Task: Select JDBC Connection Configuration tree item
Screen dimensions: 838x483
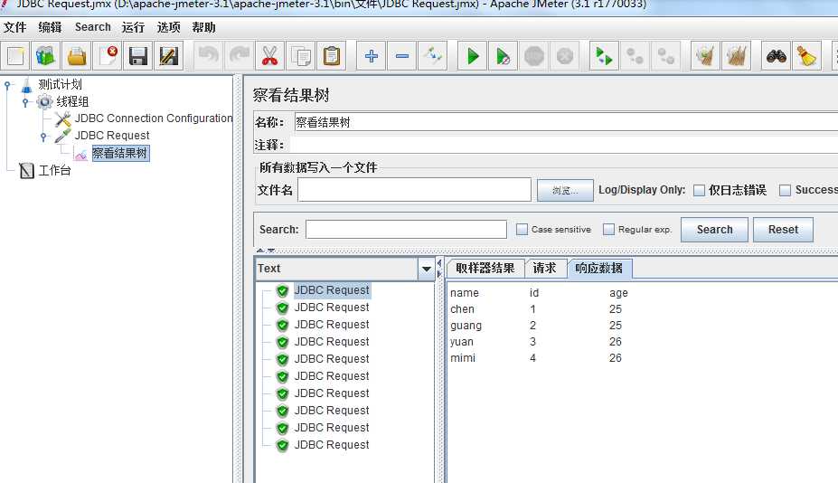Action: pos(154,118)
